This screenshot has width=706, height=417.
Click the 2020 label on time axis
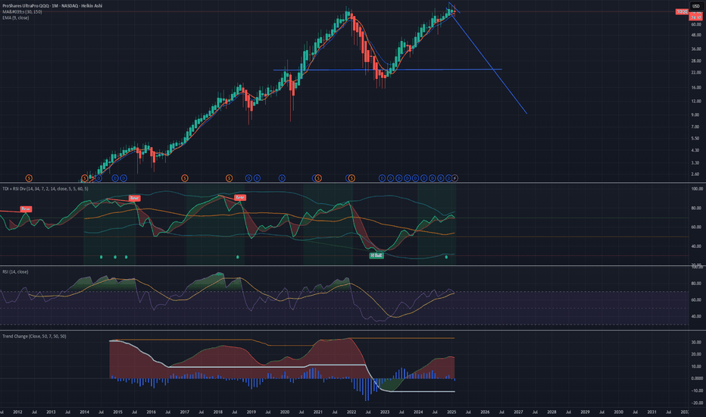point(285,412)
